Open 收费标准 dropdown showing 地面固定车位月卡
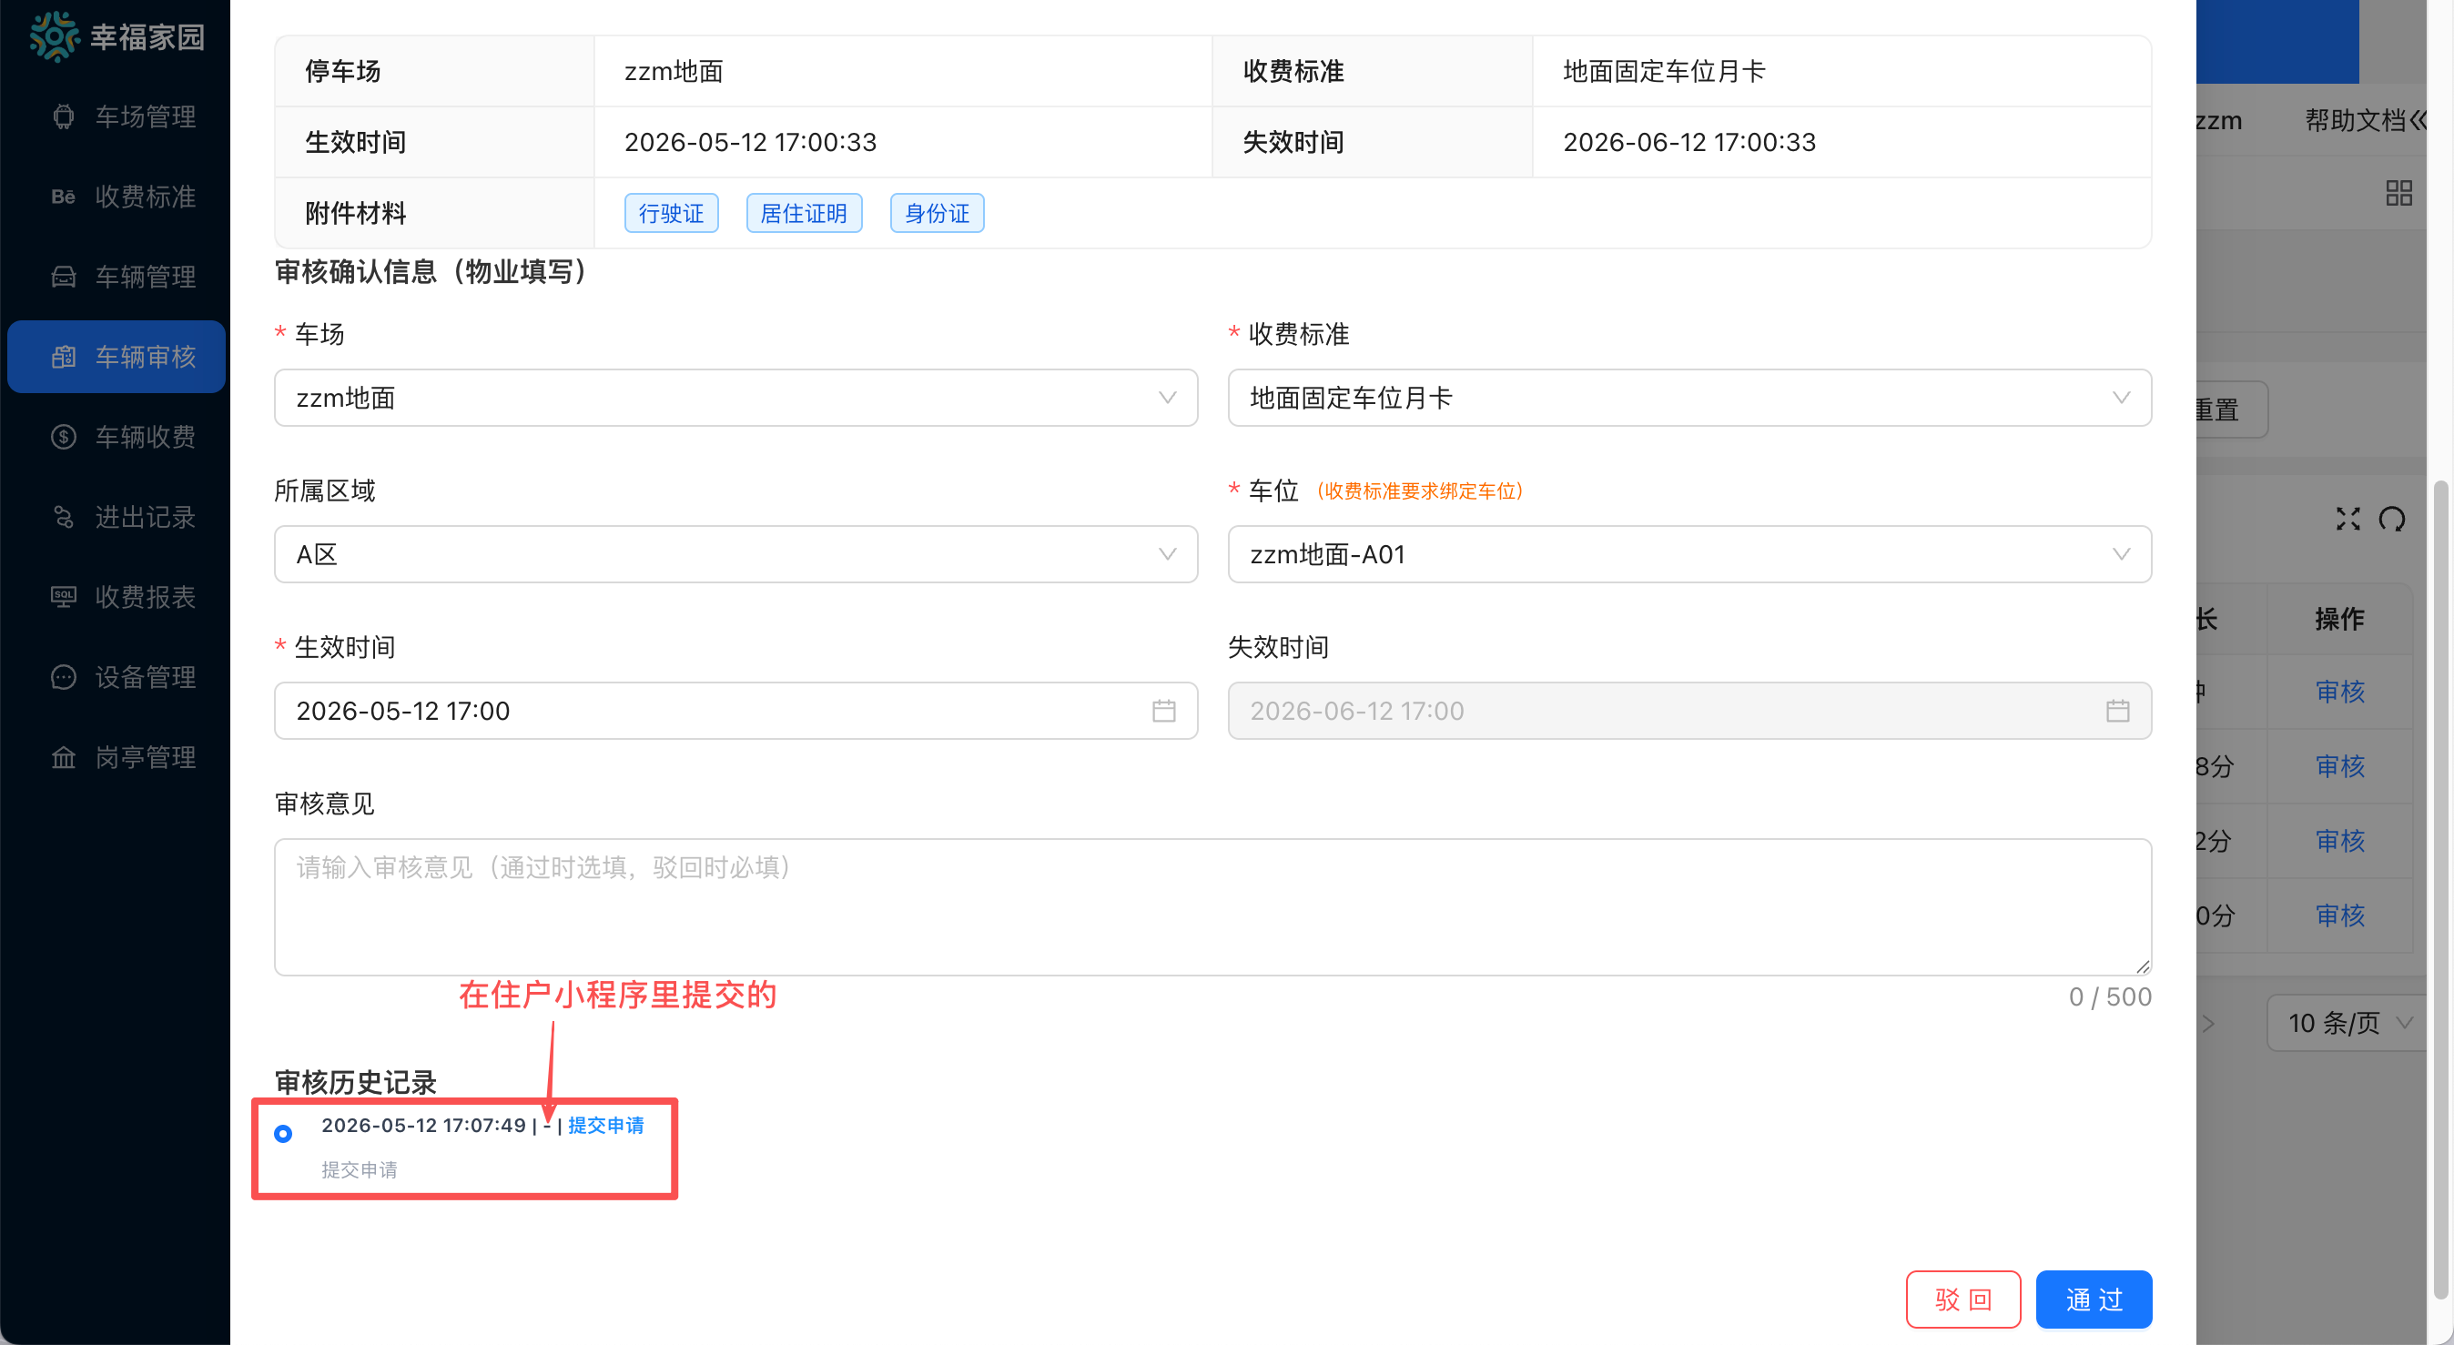The image size is (2454, 1345). click(x=1689, y=397)
